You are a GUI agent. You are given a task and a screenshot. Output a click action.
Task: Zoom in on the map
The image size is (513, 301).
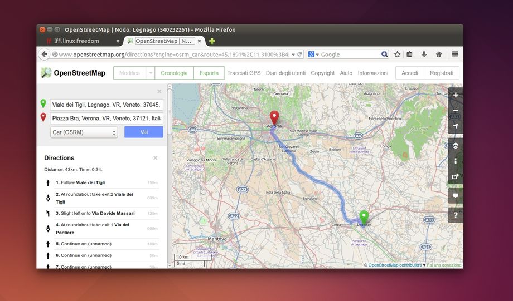456,95
